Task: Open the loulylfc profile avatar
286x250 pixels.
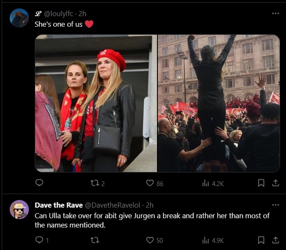Action: (x=19, y=18)
